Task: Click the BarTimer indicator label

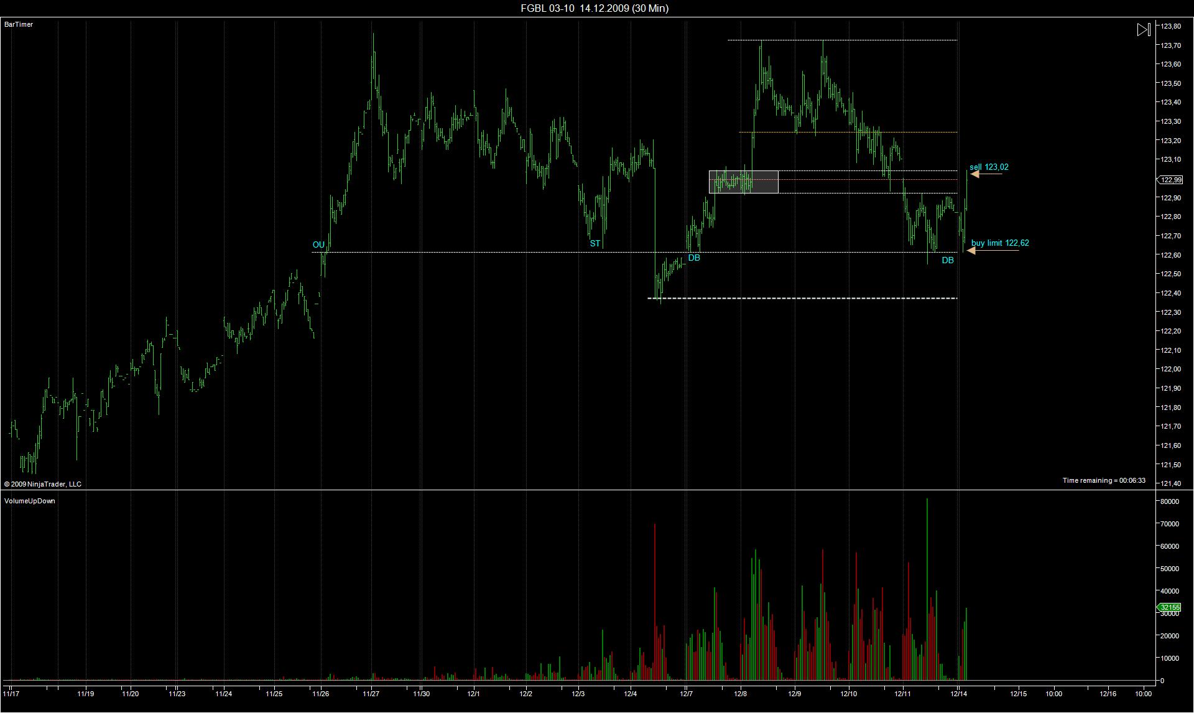Action: [19, 24]
